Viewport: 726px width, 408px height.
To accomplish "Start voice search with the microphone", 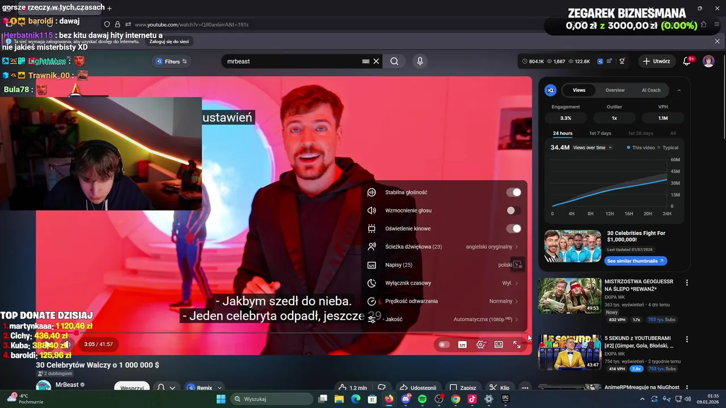I will [x=420, y=61].
